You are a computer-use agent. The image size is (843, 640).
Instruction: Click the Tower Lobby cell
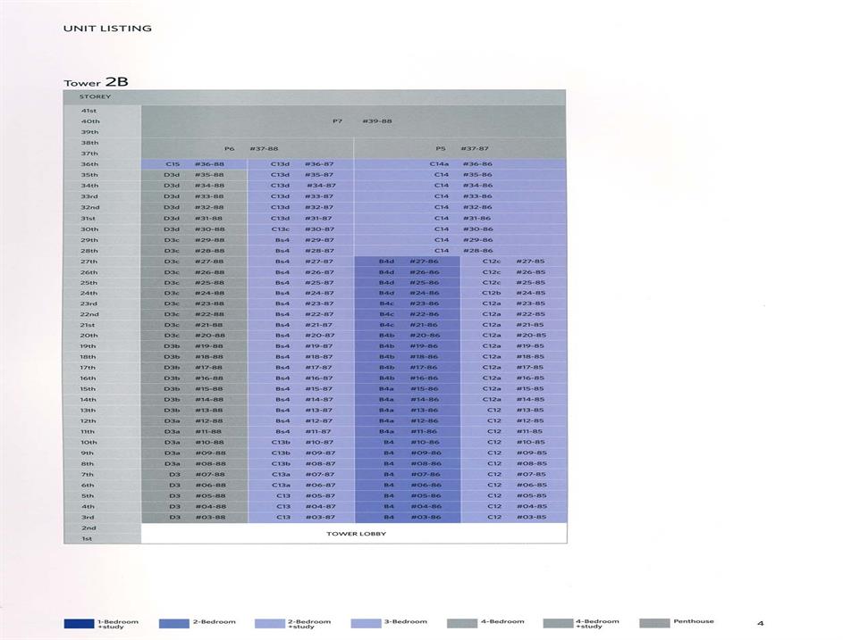tap(353, 534)
